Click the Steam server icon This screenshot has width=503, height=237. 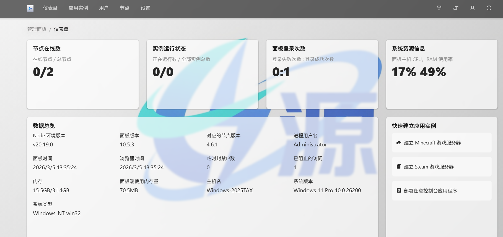[399, 167]
